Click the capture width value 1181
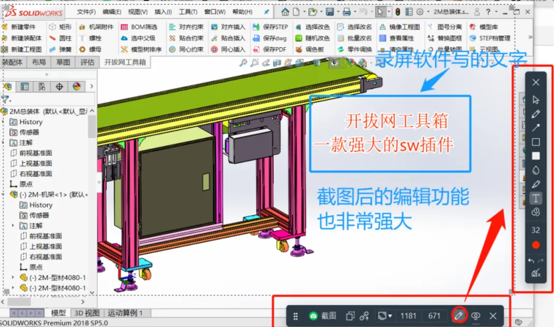The width and height of the screenshot is (559, 327). 408,316
